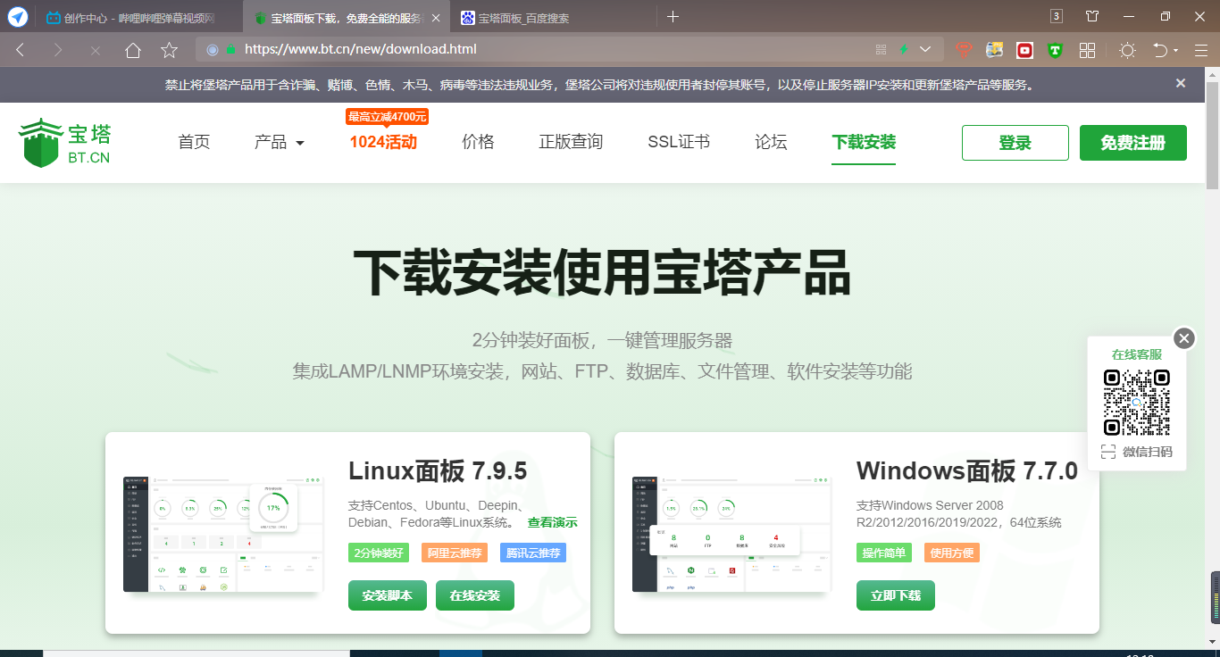Click the 2分钟装好 tag

coord(379,553)
